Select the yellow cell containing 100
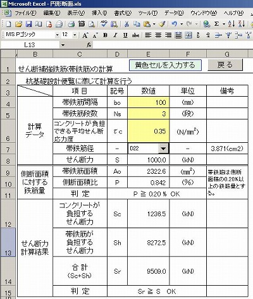This screenshot has height=299, width=253. point(148,102)
